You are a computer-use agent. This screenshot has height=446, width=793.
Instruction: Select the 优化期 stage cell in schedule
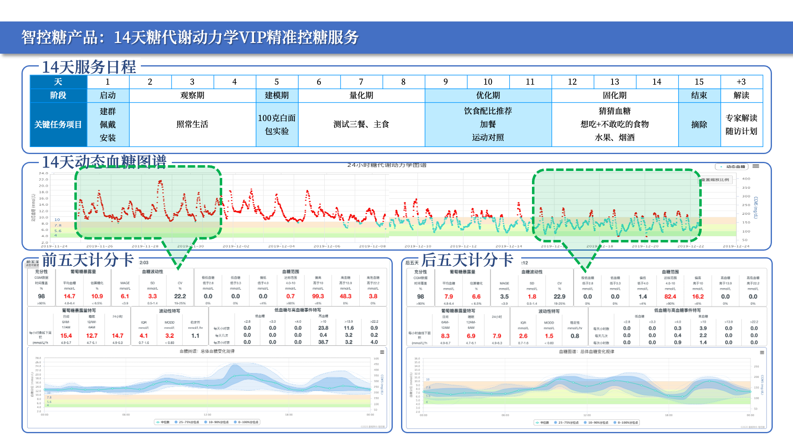coord(488,95)
